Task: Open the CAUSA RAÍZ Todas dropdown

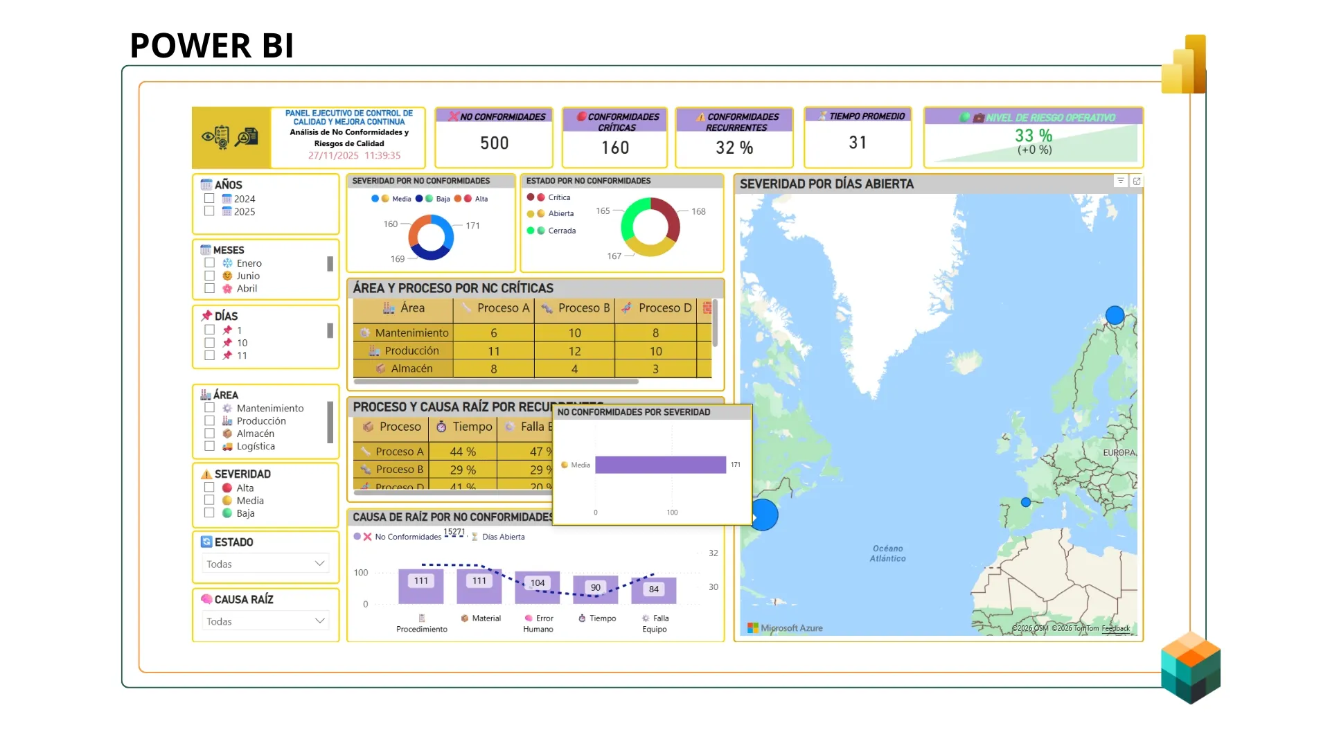Action: pyautogui.click(x=265, y=621)
